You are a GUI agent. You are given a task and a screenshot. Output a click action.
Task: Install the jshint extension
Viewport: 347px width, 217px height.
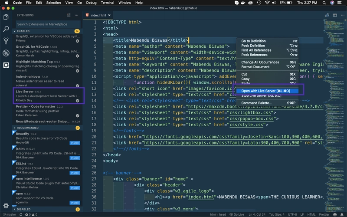(75, 158)
